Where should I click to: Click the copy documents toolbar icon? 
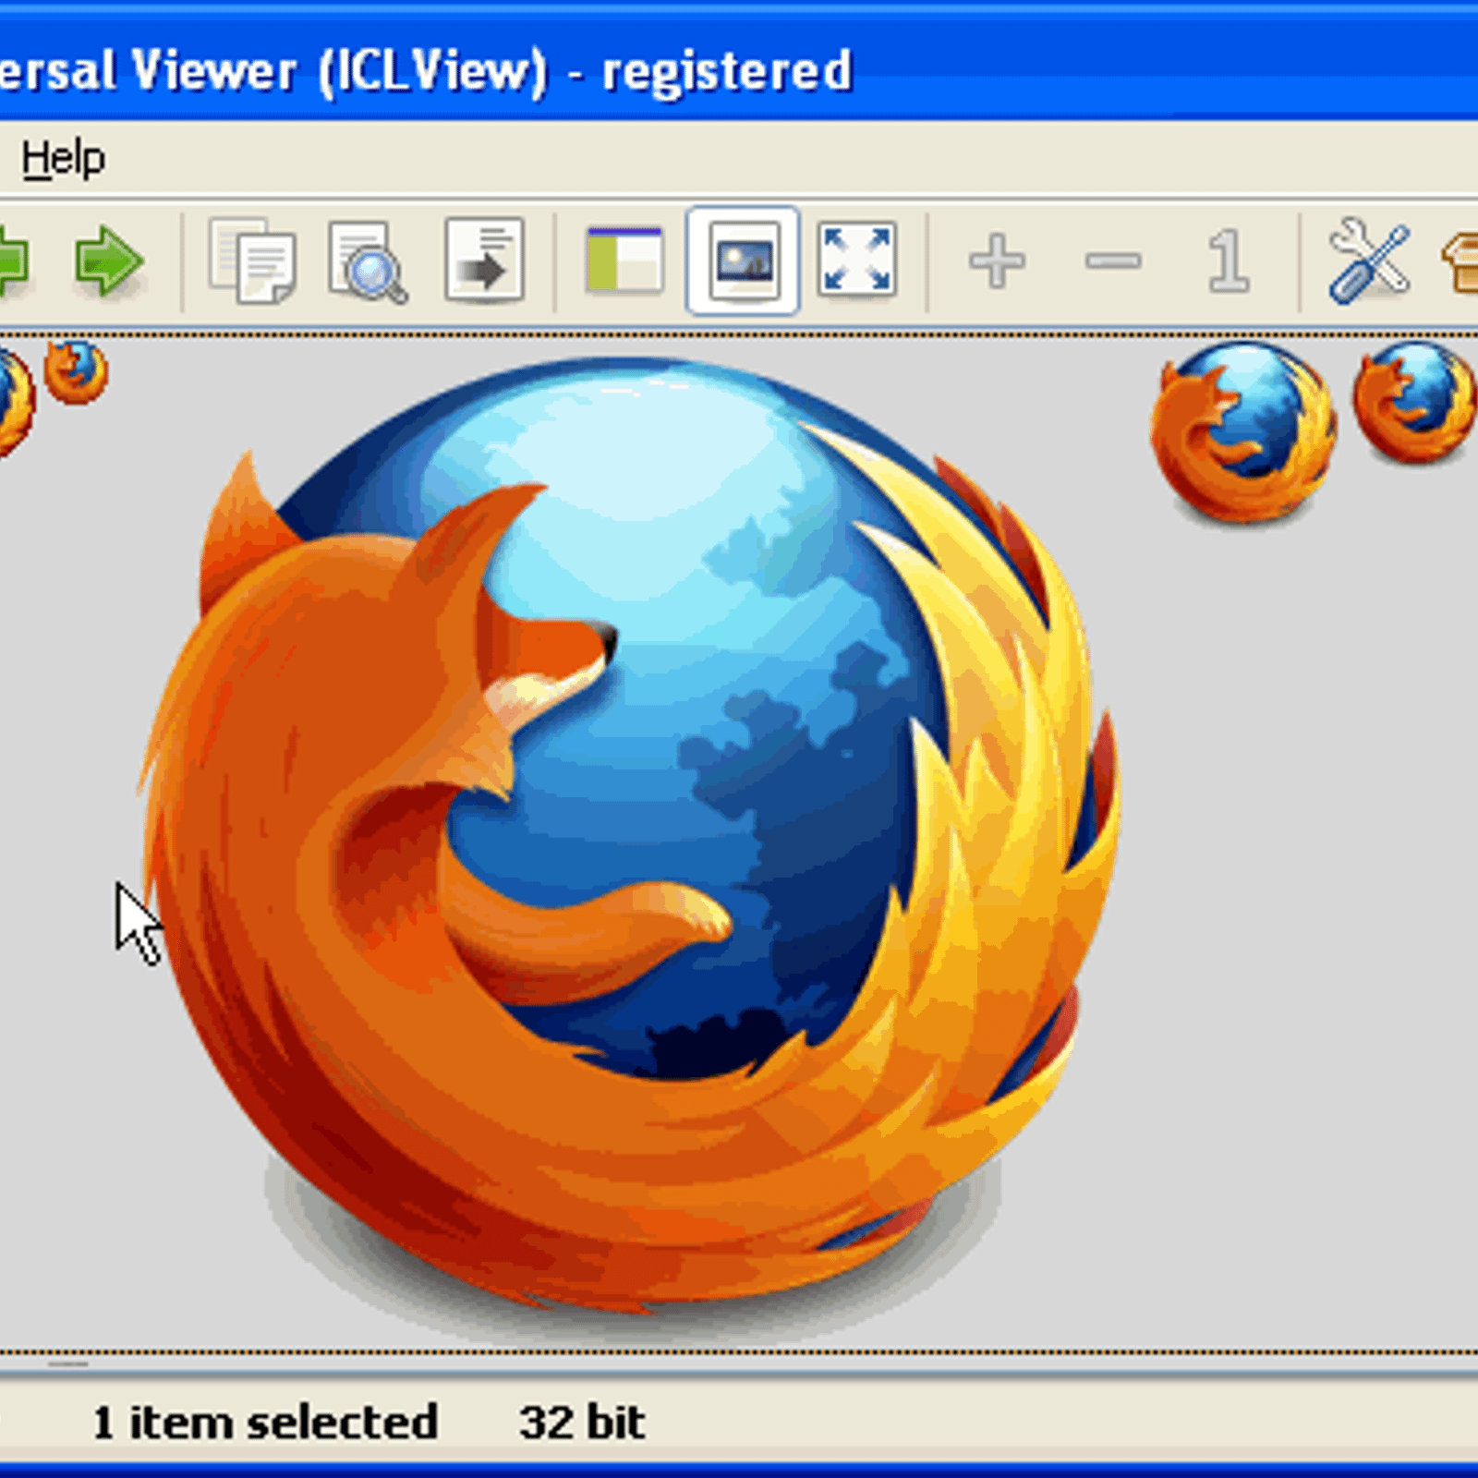coord(252,260)
